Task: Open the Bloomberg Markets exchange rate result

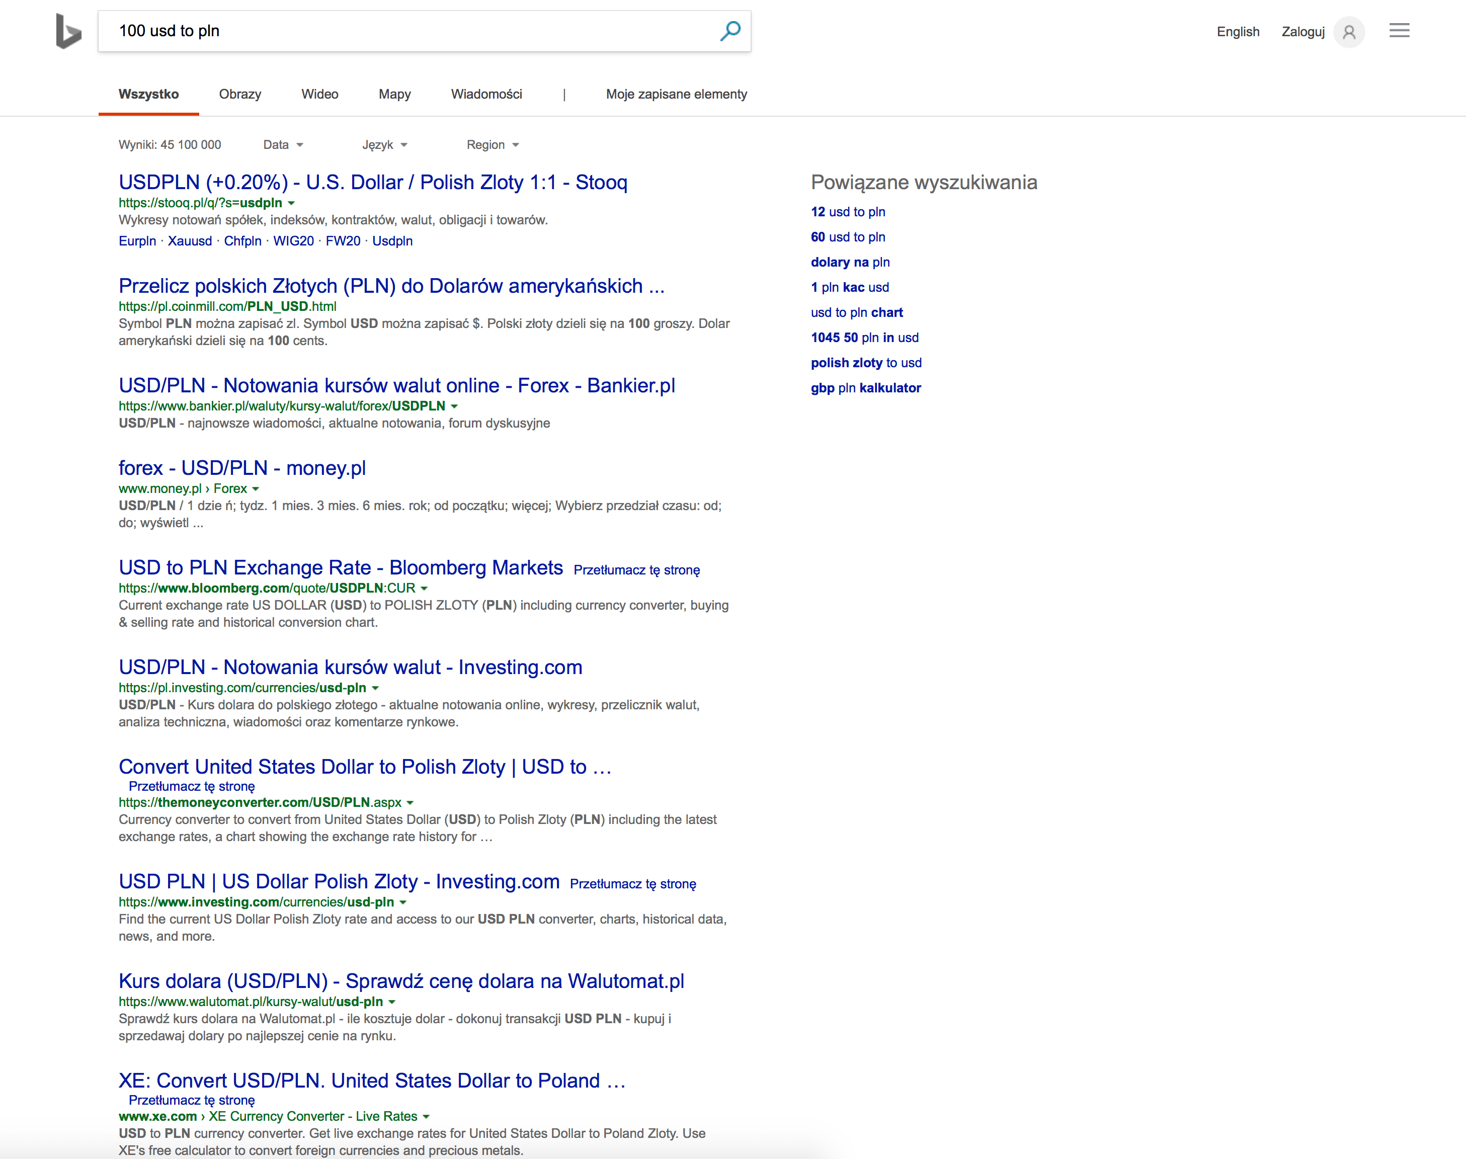Action: click(341, 567)
